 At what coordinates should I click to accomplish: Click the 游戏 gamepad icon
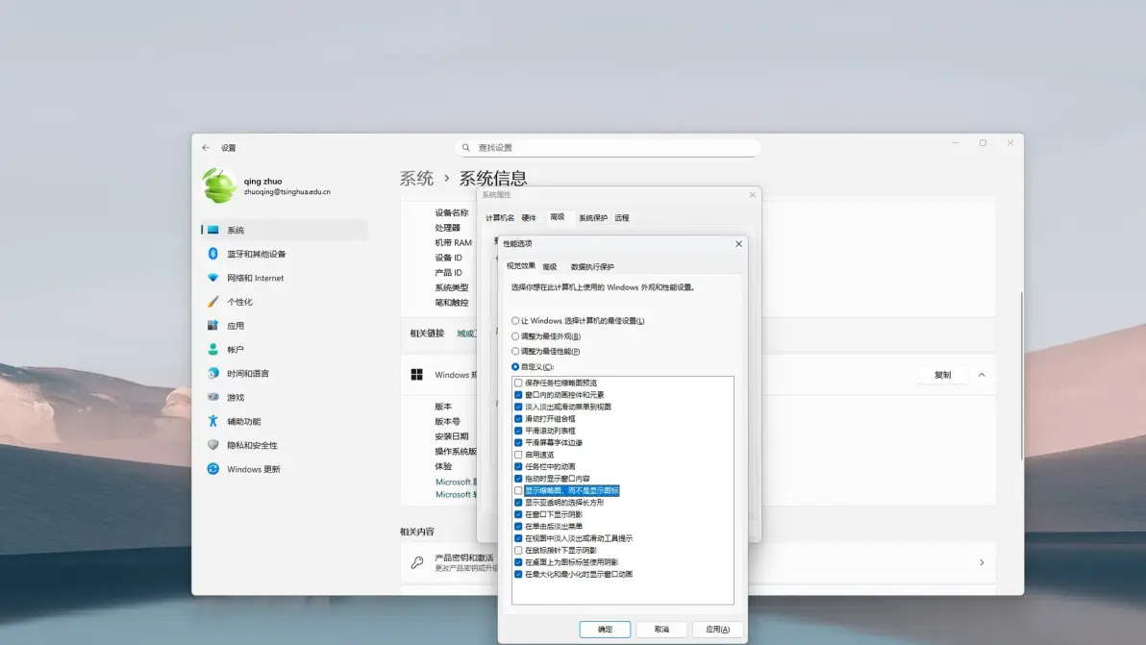(x=212, y=397)
